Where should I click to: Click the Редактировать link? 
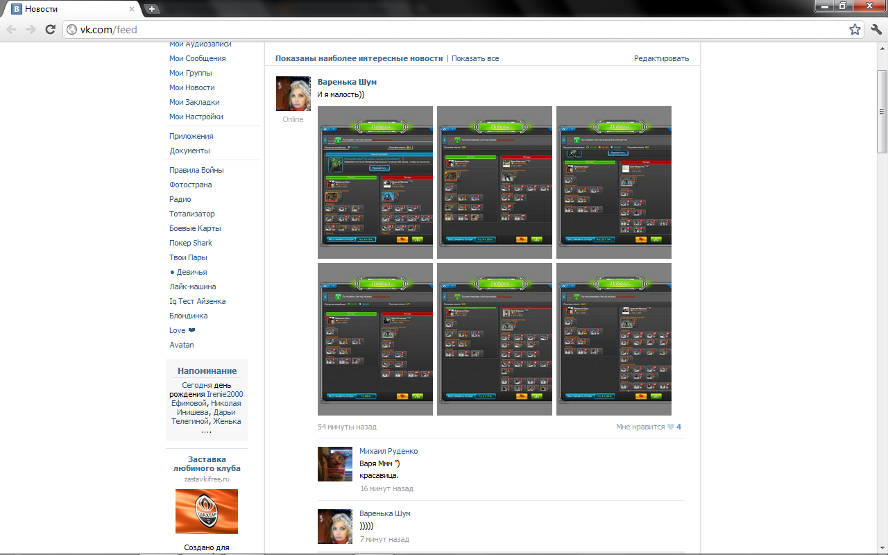(661, 58)
